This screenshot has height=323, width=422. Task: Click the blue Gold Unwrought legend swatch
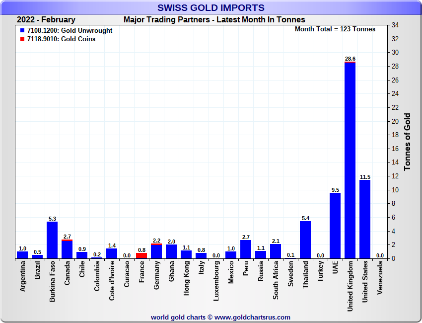coord(22,31)
